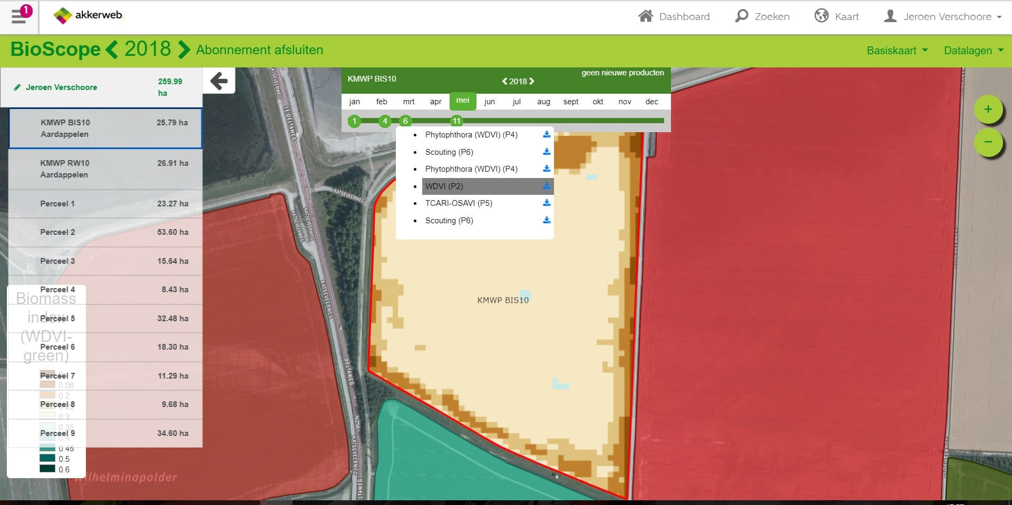Switch to the dec month tab
Screen dimensions: 1012x505
(652, 102)
